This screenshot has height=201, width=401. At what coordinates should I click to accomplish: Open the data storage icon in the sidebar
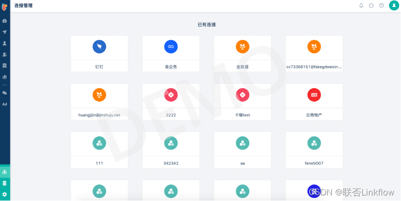click(5, 183)
